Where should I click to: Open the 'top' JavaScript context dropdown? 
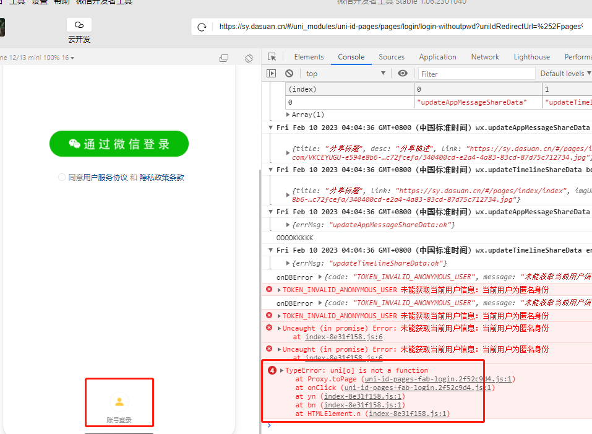click(x=346, y=74)
